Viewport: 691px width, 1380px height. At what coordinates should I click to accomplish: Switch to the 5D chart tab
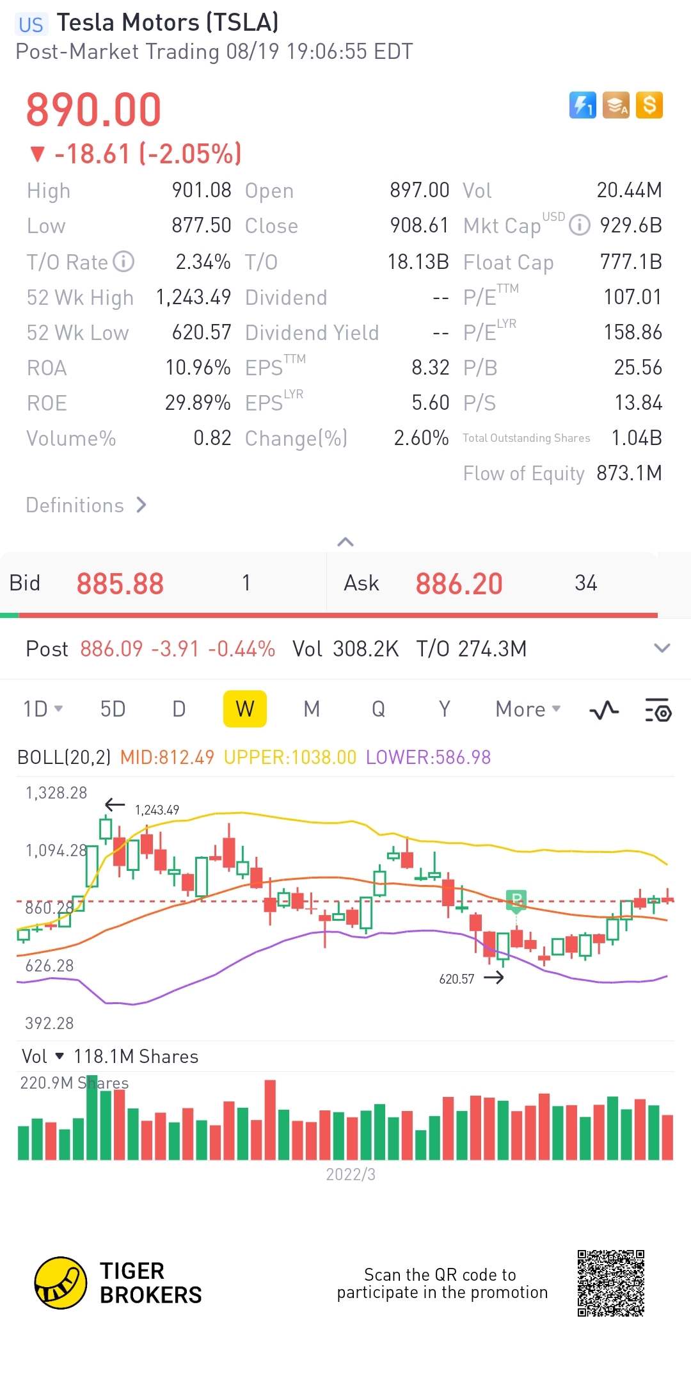pyautogui.click(x=113, y=709)
